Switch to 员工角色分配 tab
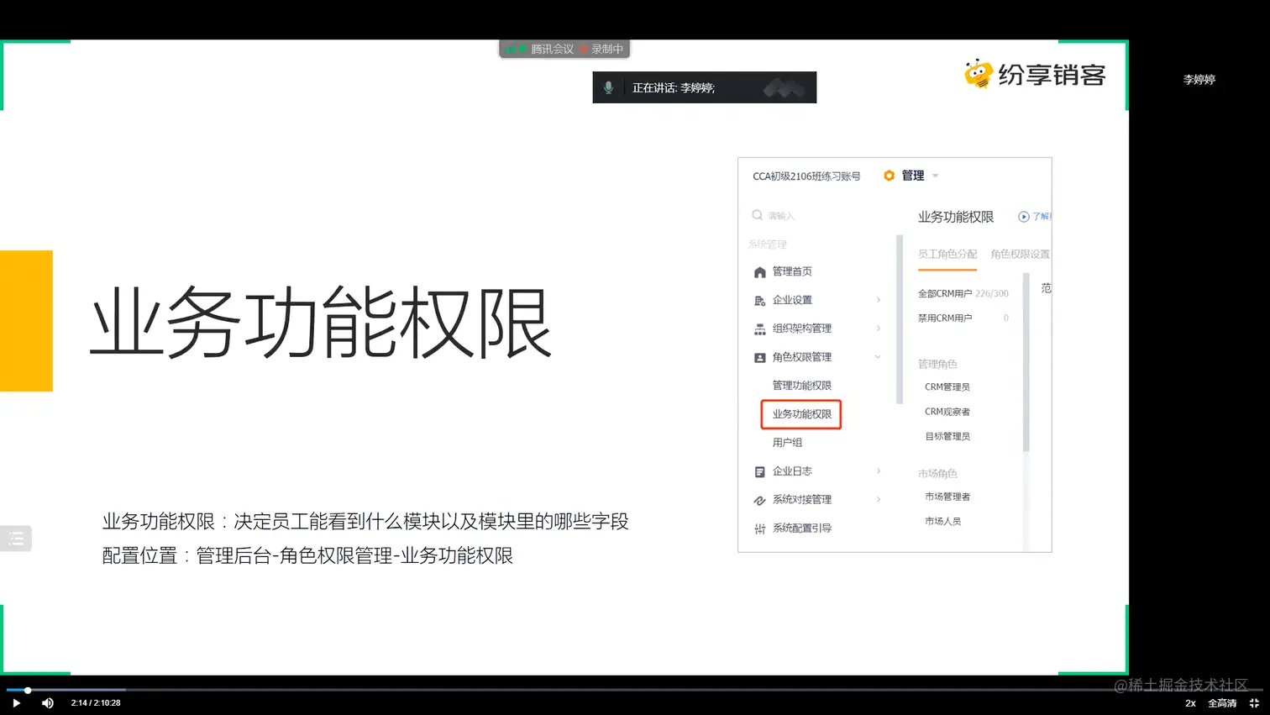1270x715 pixels. pos(947,254)
